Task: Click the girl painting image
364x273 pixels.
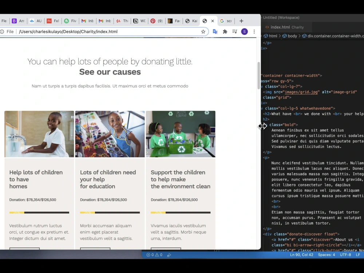Action: pyautogui.click(x=110, y=134)
